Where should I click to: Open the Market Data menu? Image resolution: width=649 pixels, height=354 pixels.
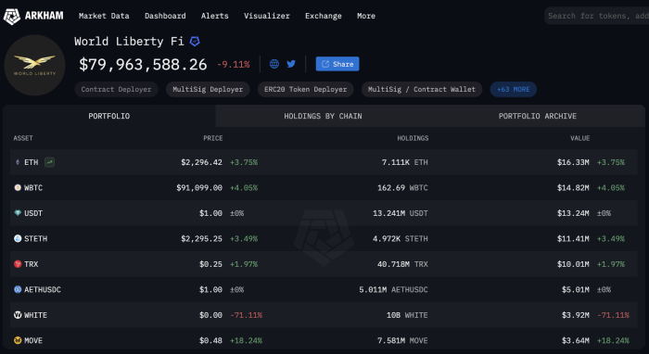point(104,16)
